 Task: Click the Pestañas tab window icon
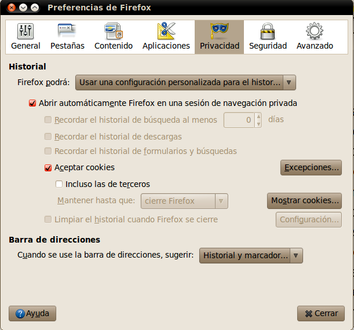67,31
